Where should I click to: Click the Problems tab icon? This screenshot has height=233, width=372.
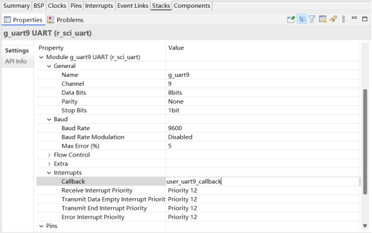pyautogui.click(x=50, y=20)
